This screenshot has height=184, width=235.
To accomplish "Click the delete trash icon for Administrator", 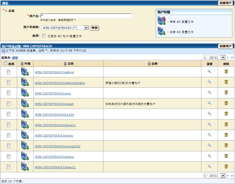I will pos(226,82).
